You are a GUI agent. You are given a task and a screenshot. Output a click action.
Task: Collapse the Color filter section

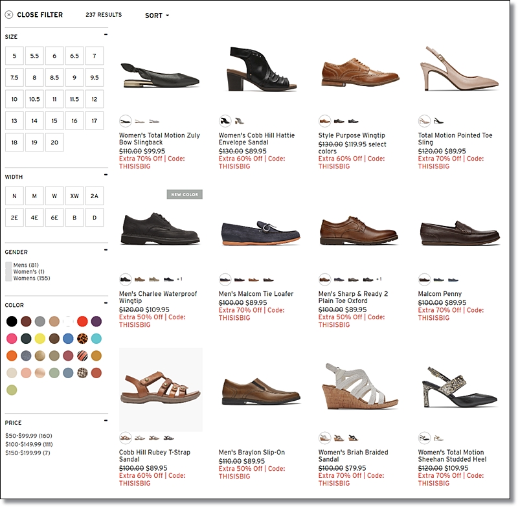click(106, 303)
